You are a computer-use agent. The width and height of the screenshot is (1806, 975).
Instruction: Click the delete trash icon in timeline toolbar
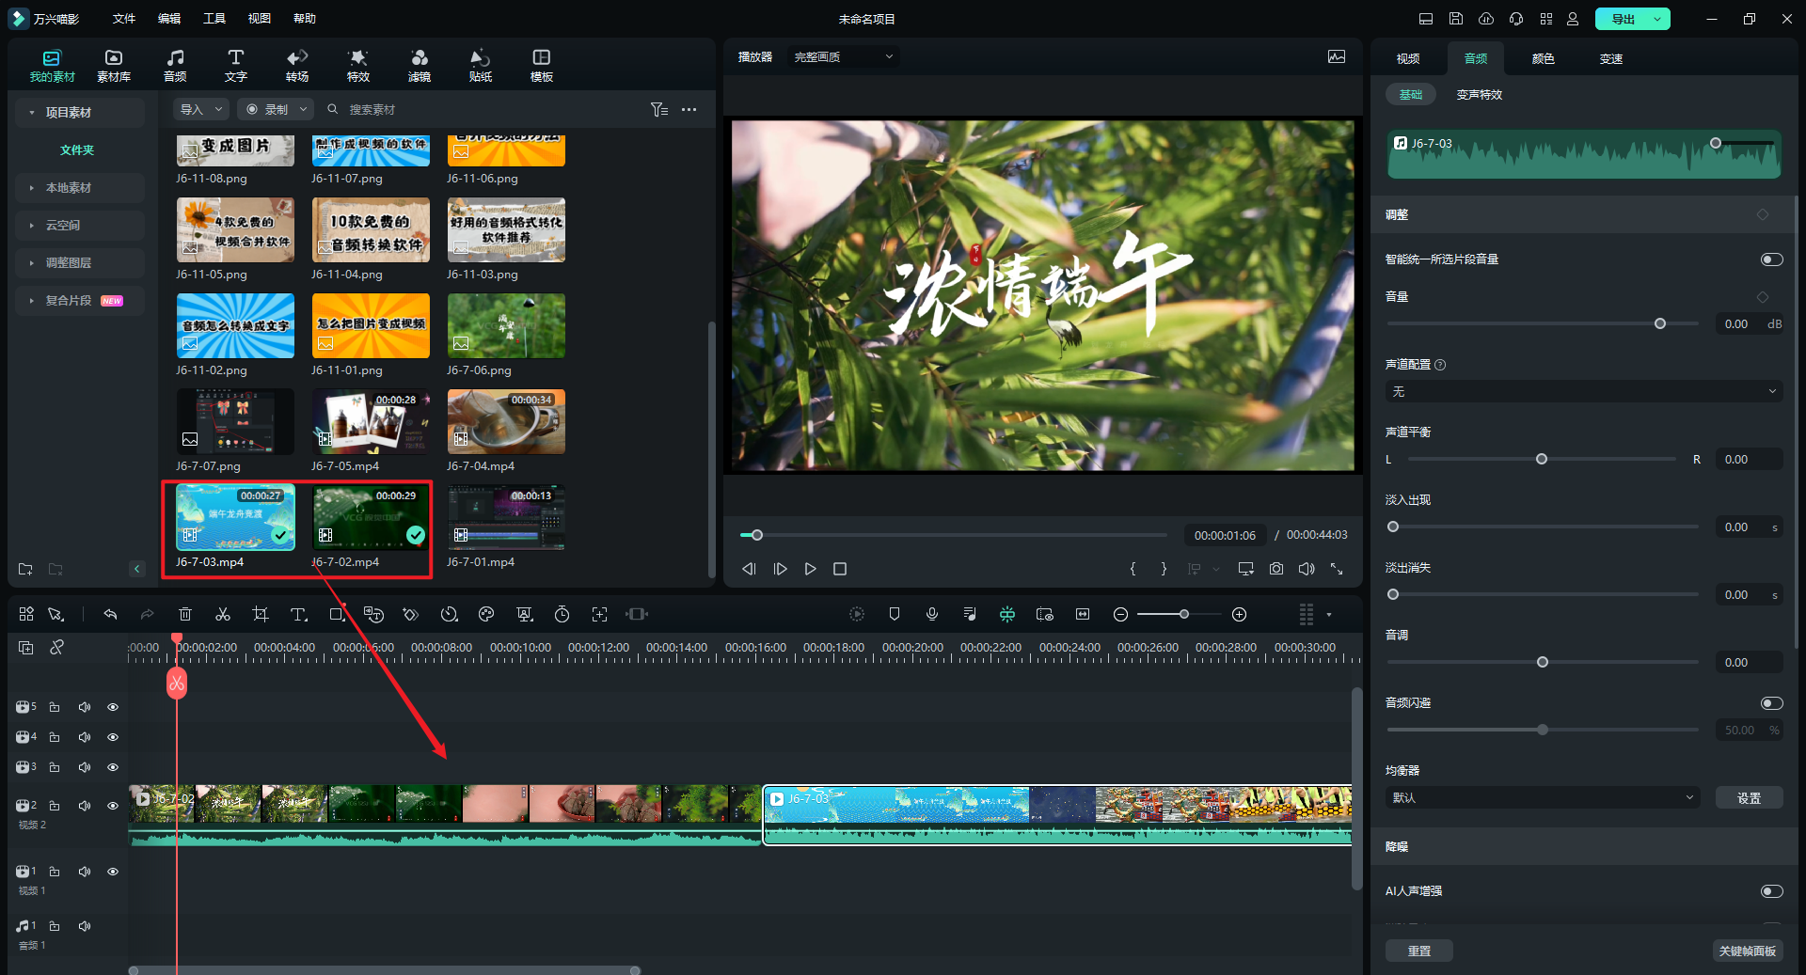click(x=185, y=614)
